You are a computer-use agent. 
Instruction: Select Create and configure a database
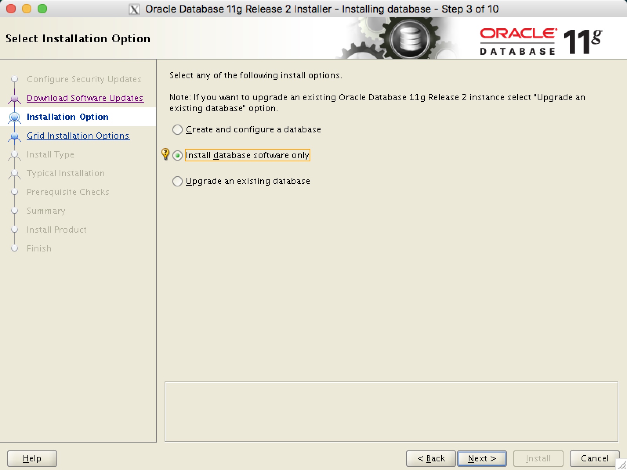(178, 130)
